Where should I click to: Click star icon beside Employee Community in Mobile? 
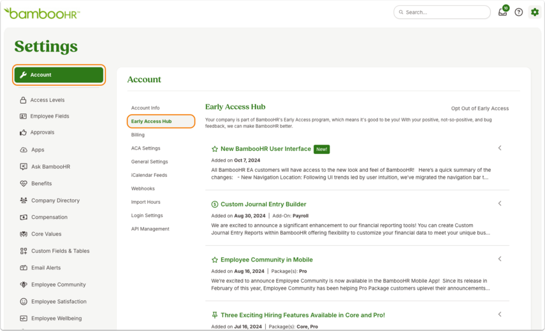coord(215,260)
